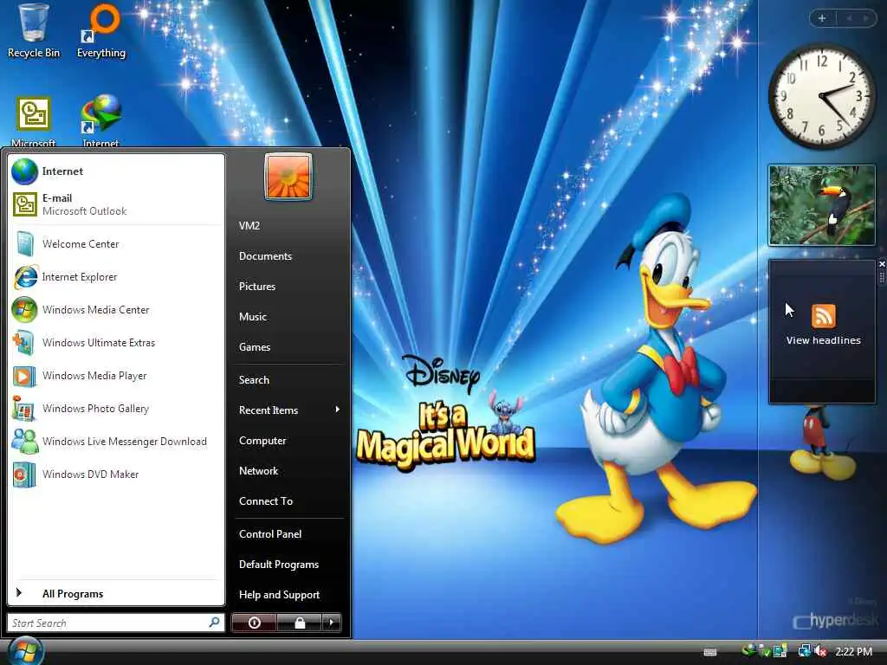Click the toucan slideshow gadget picture

(822, 205)
